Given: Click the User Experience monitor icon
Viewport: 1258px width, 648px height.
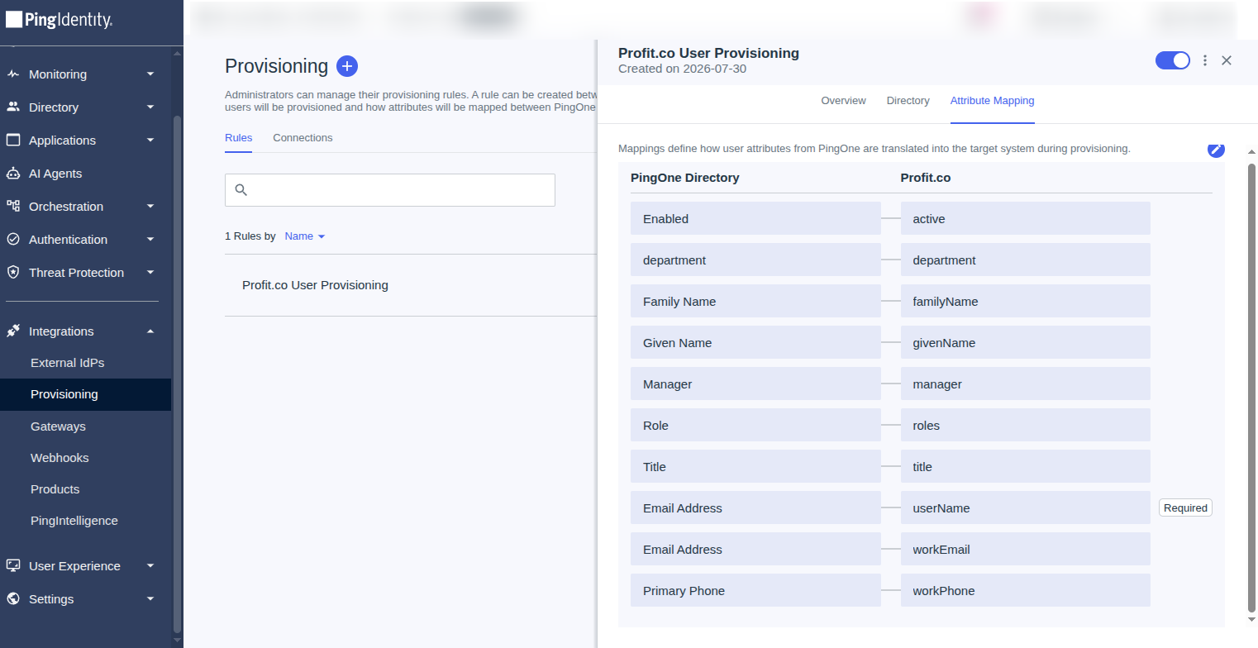Looking at the screenshot, I should 13,566.
